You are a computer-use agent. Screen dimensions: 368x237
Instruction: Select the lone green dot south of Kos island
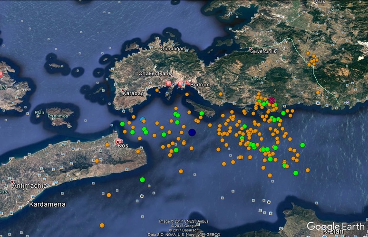click(142, 180)
